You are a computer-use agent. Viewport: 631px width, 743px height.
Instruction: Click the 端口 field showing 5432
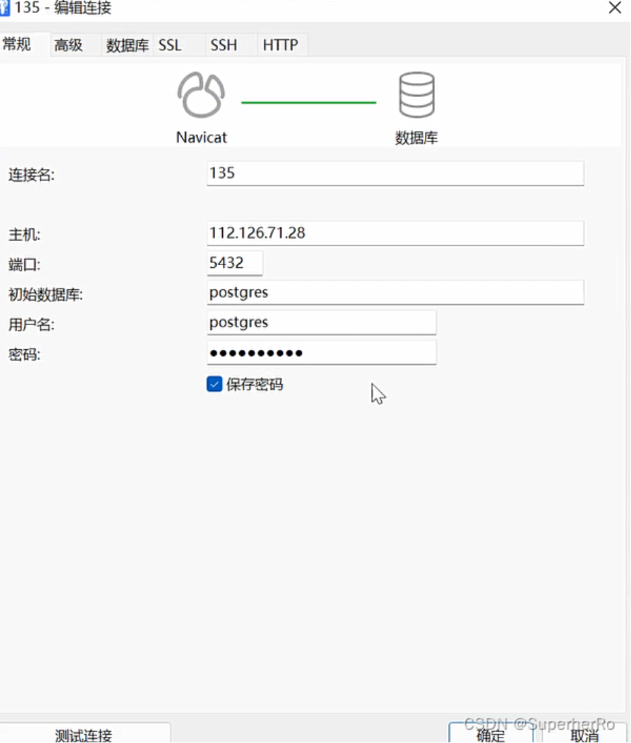[x=234, y=263]
